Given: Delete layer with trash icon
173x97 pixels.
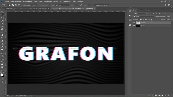Looking at the screenshot, I should (x=169, y=95).
